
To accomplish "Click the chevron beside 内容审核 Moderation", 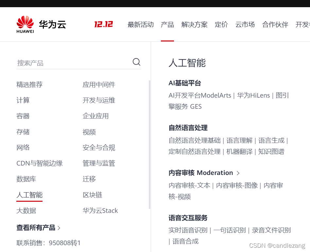I will pos(238,173).
